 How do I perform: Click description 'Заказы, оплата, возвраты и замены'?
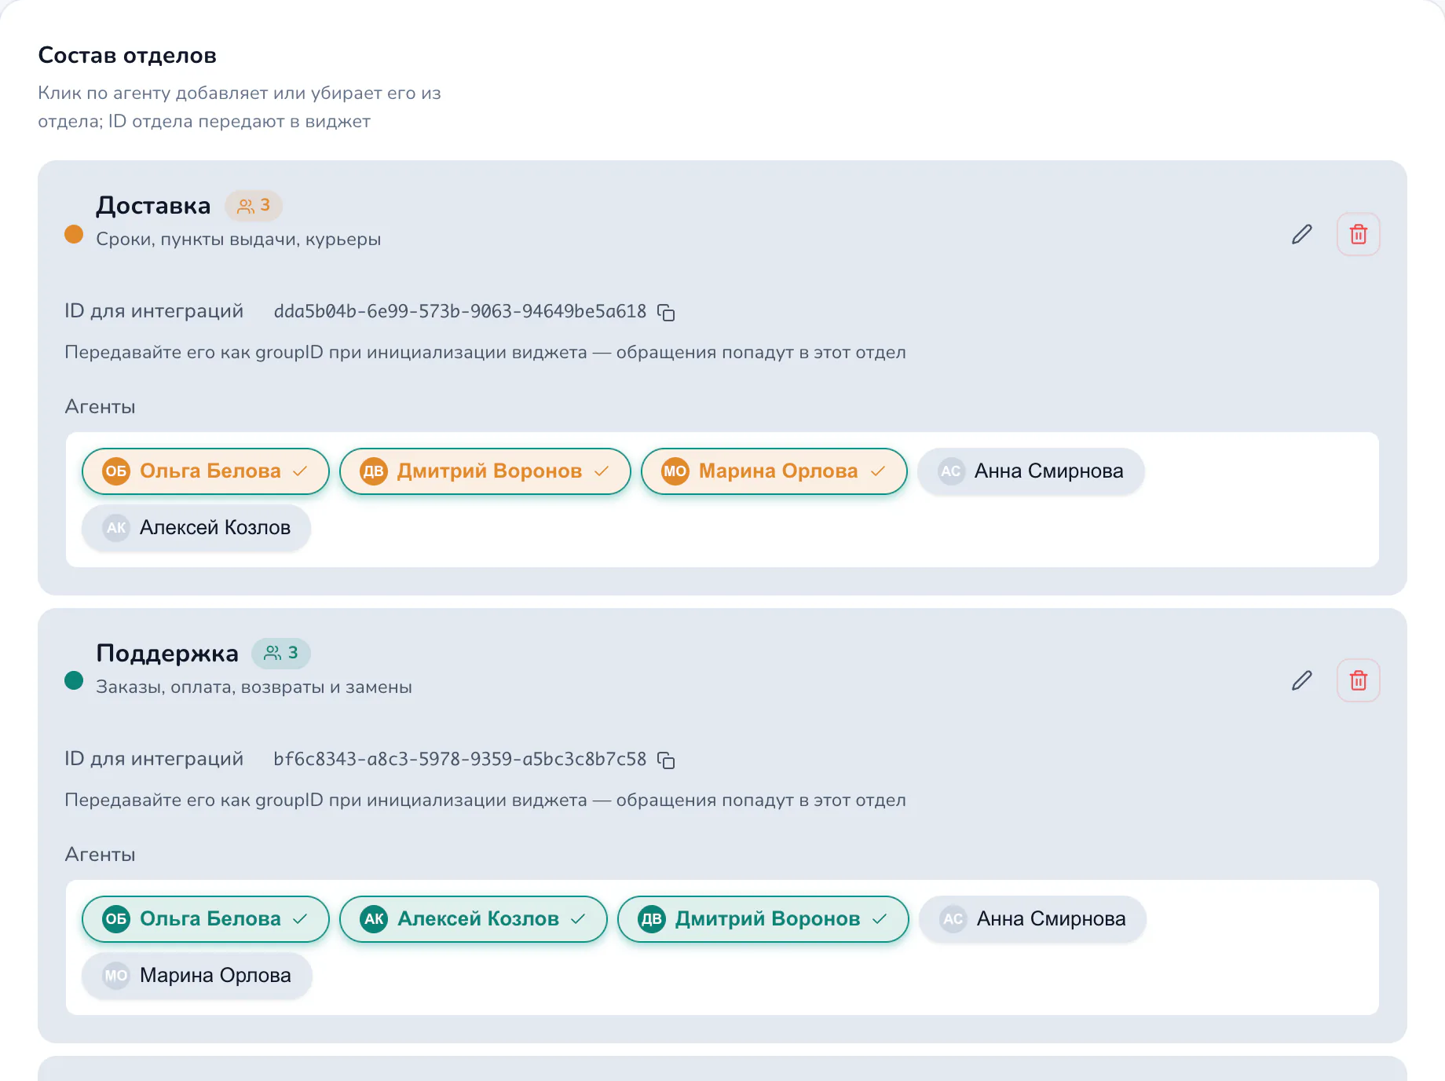[254, 687]
